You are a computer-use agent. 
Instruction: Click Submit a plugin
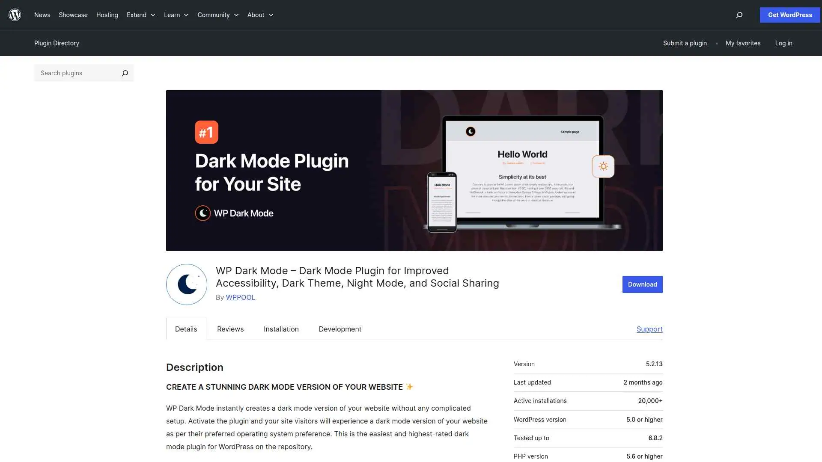point(685,43)
